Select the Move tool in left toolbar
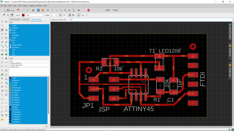This screenshot has width=234, height=131. pyautogui.click(x=2, y=30)
